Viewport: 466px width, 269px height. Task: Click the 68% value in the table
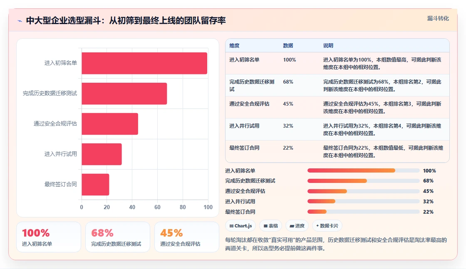tap(288, 81)
